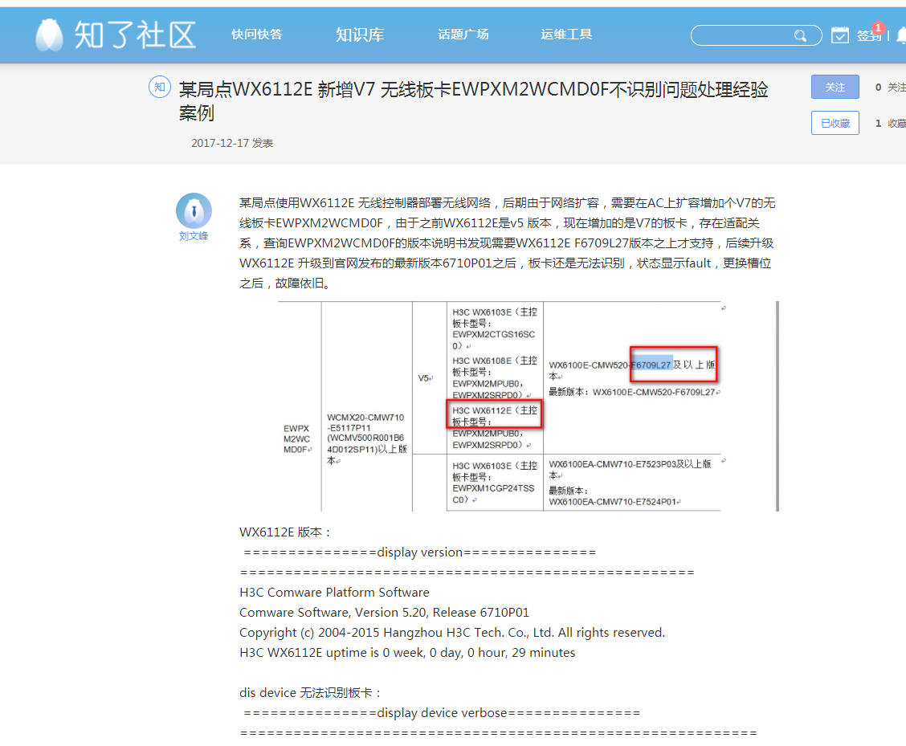Click the 'WX6112E 版本：' text line
Image resolution: width=906 pixels, height=746 pixels.
pyautogui.click(x=285, y=532)
